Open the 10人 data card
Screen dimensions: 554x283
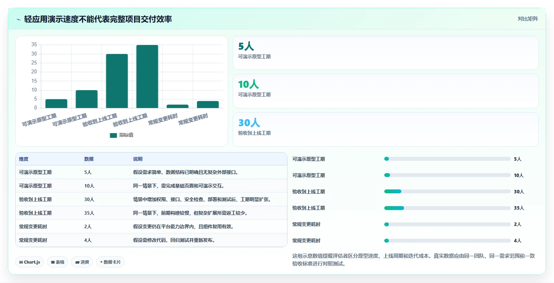point(385,91)
